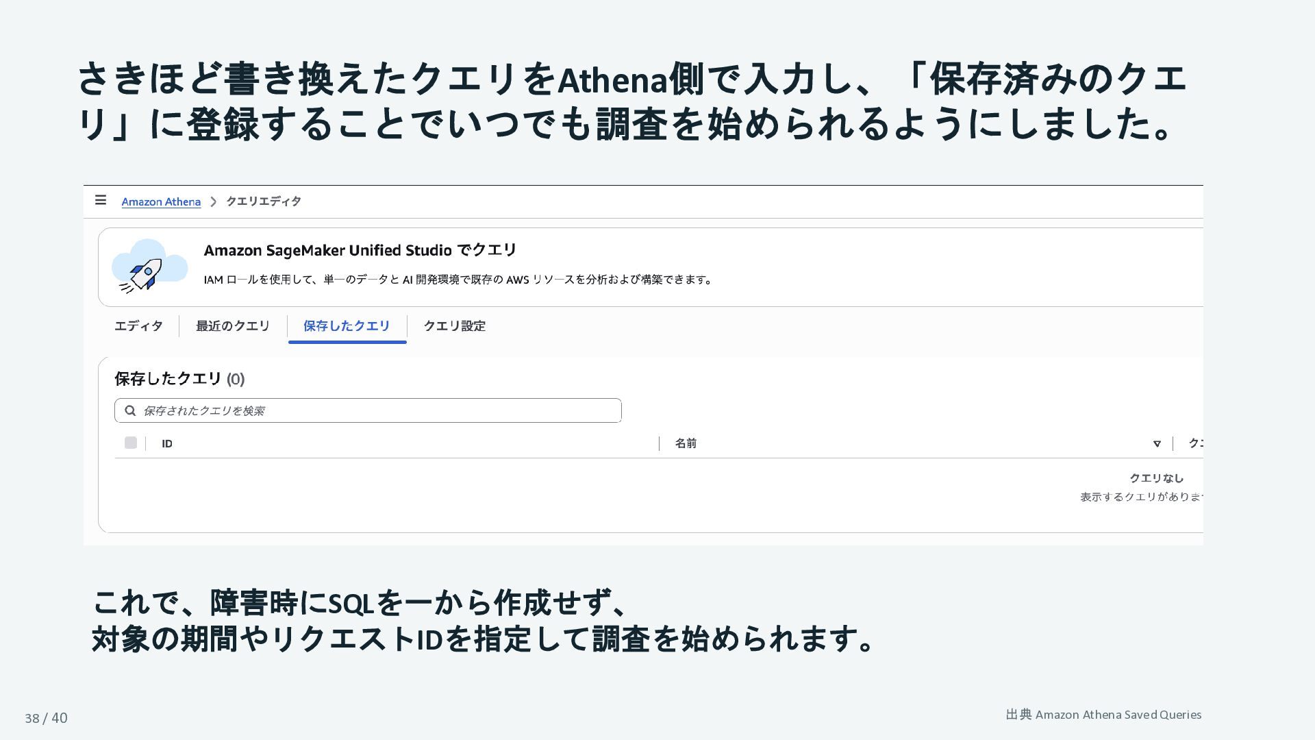Click the 名前 column header
Viewport: 1315px width, 740px height.
pyautogui.click(x=686, y=443)
